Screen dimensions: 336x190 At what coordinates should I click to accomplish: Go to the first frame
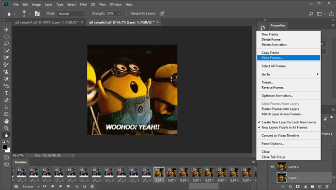click(44, 186)
